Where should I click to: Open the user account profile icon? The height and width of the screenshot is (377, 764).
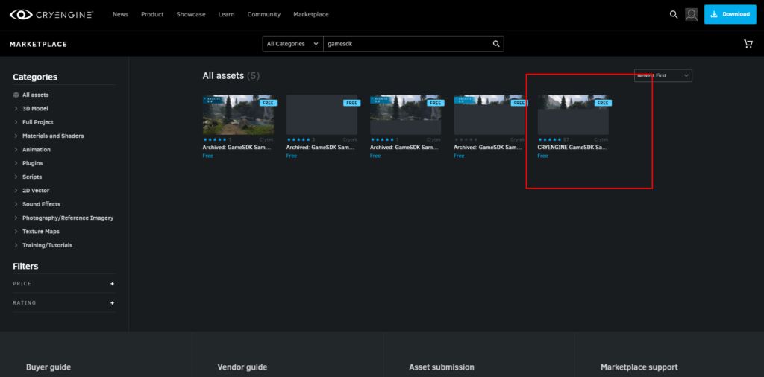[x=691, y=15]
